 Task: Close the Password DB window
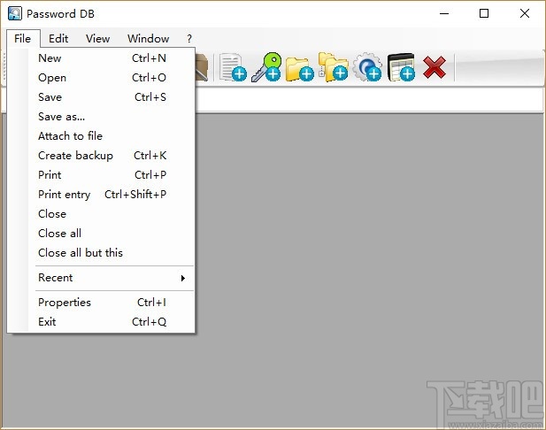pos(525,13)
